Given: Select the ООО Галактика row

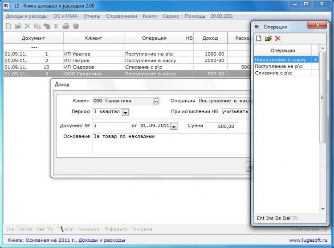Looking at the screenshot, I should [x=127, y=73].
